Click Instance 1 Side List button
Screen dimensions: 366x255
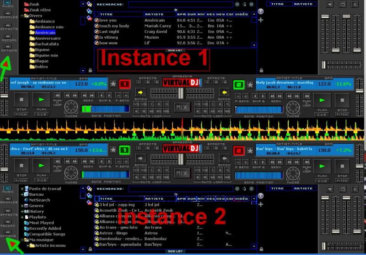[175, 50]
